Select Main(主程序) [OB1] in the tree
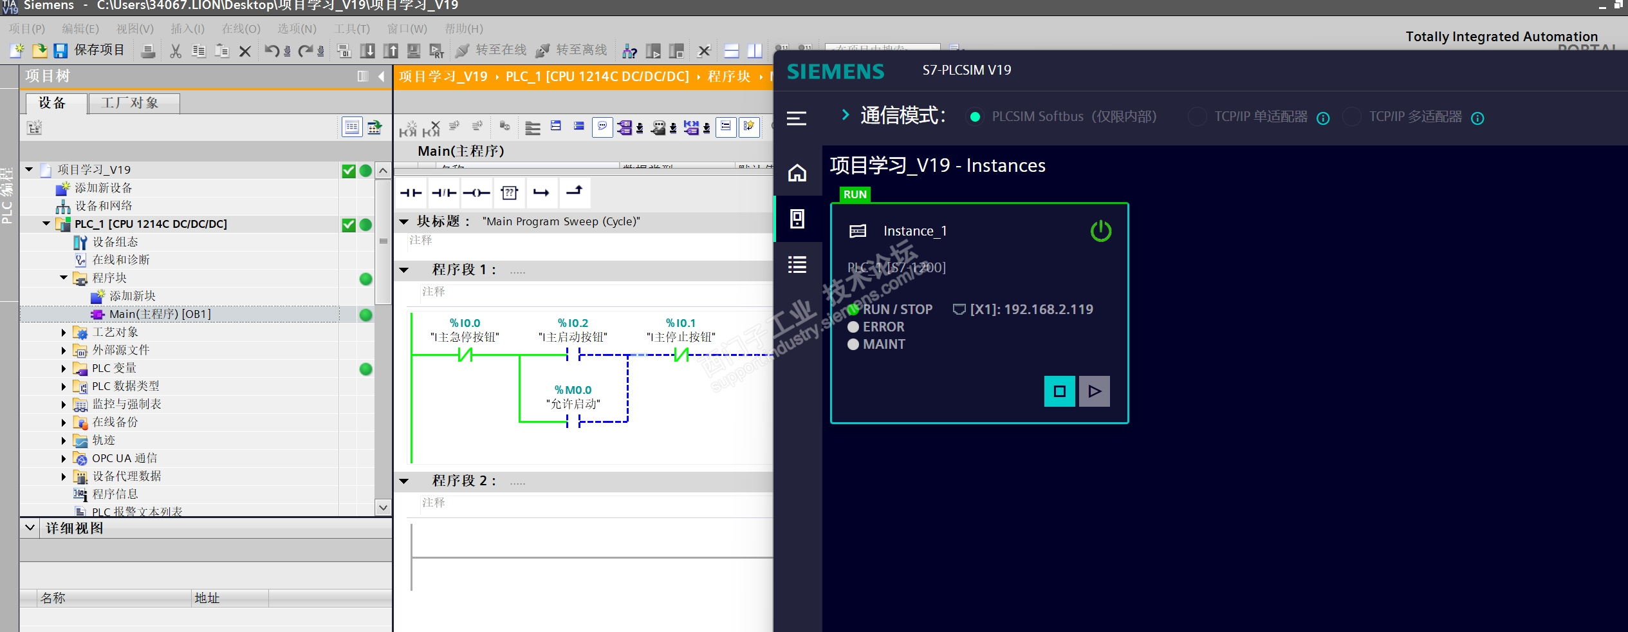Viewport: 1628px width, 632px height. coord(160,314)
